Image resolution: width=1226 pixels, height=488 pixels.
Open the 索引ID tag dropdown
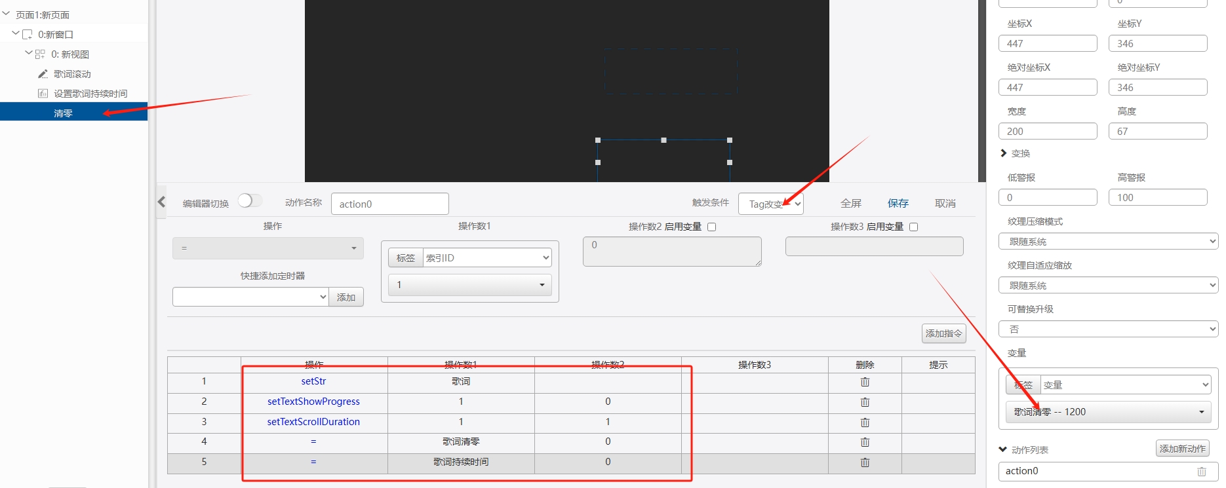coord(487,258)
